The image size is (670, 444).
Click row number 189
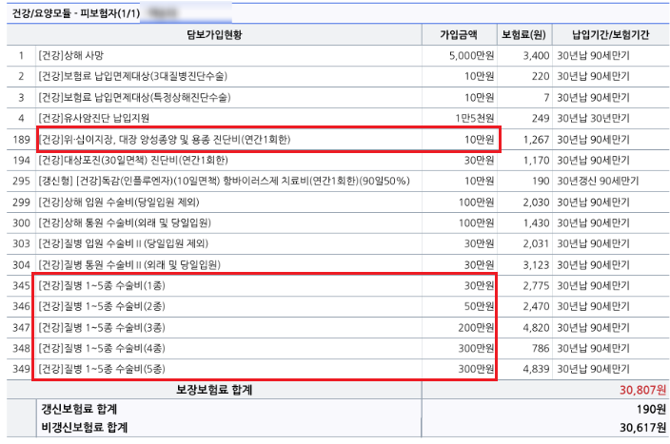tap(21, 139)
